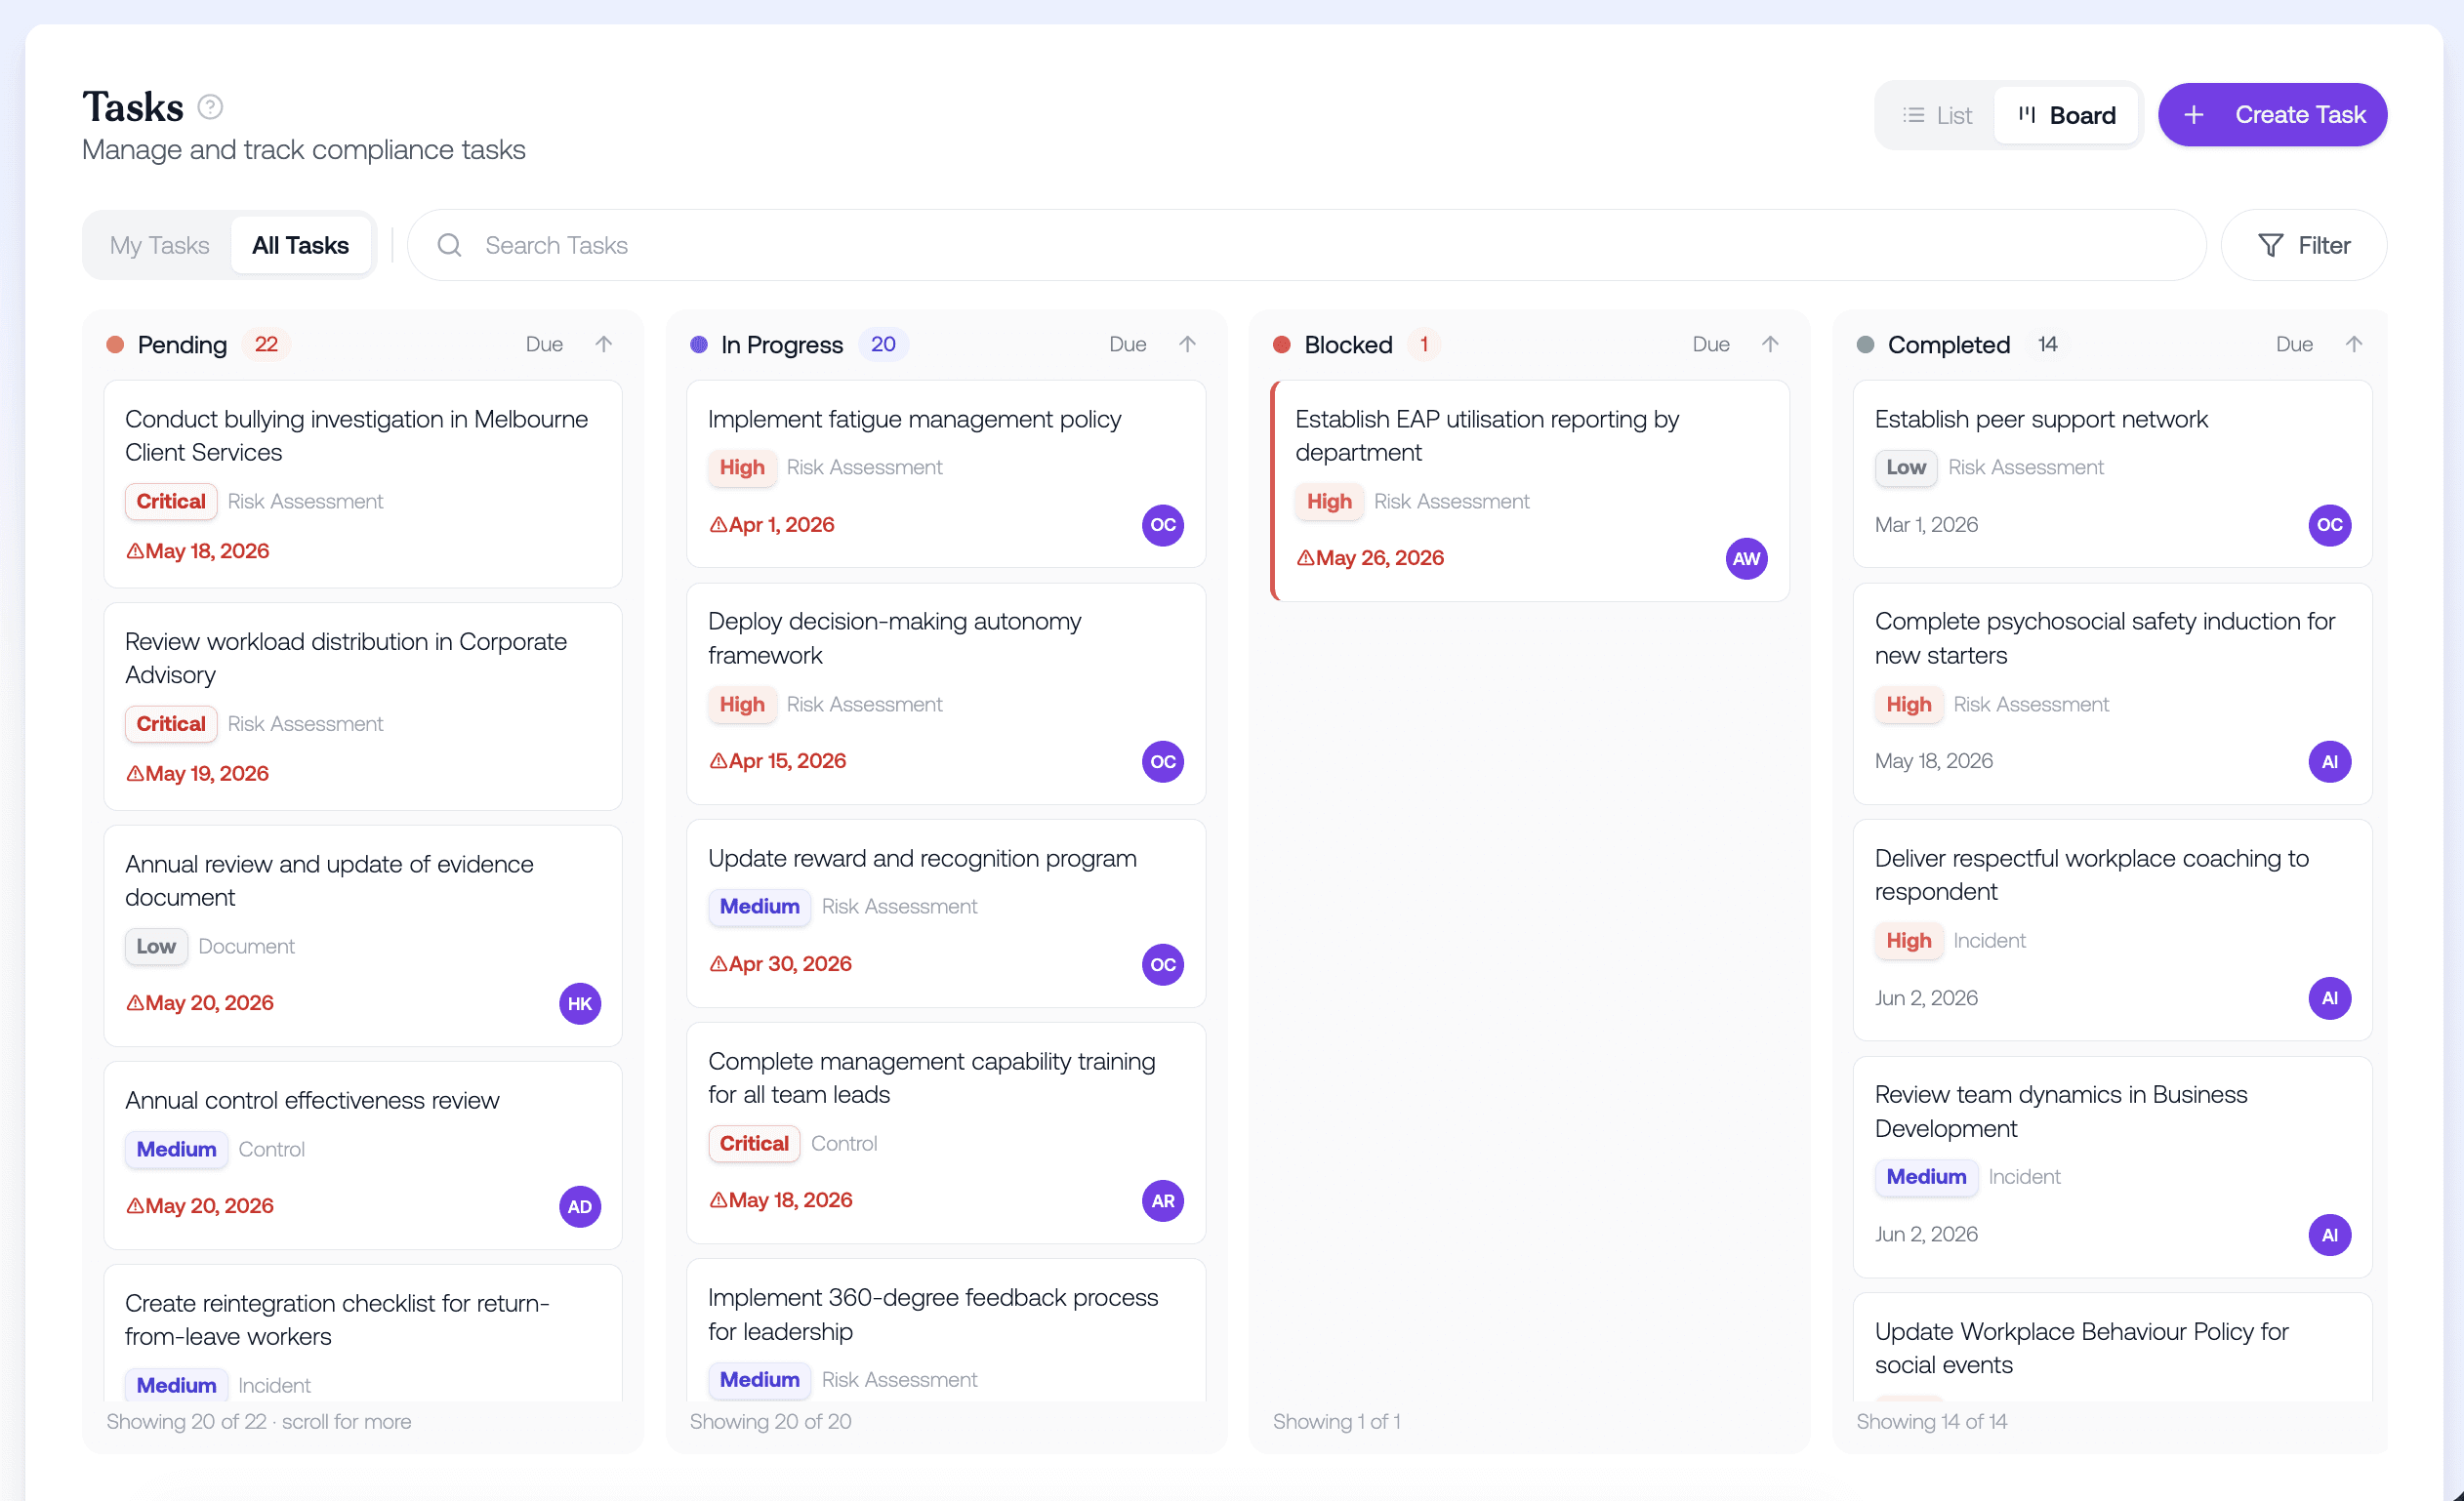Open 'Implement fatigue management policy' task
This screenshot has height=1501, width=2464.
point(946,474)
